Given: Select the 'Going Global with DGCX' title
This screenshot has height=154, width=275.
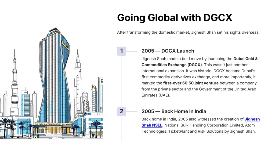Looking at the screenshot, I should click(x=175, y=18).
